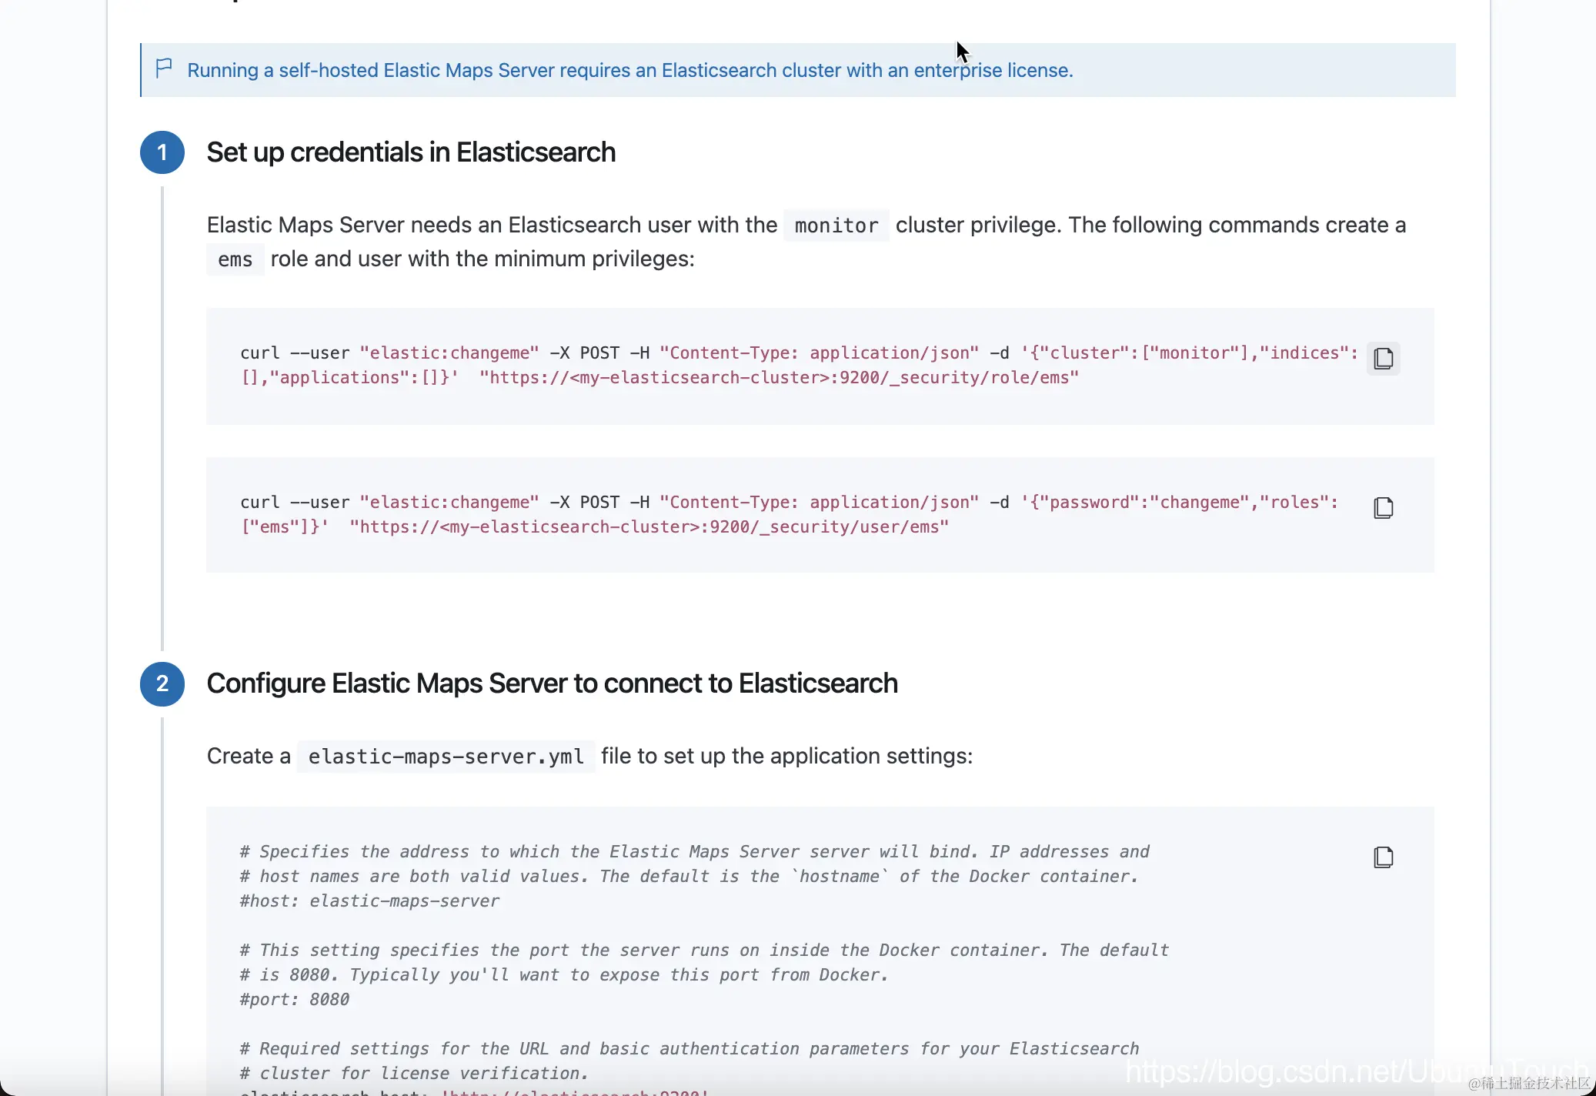Click the '#host: elastic-maps-server' config line
This screenshot has width=1596, height=1096.
(x=369, y=901)
